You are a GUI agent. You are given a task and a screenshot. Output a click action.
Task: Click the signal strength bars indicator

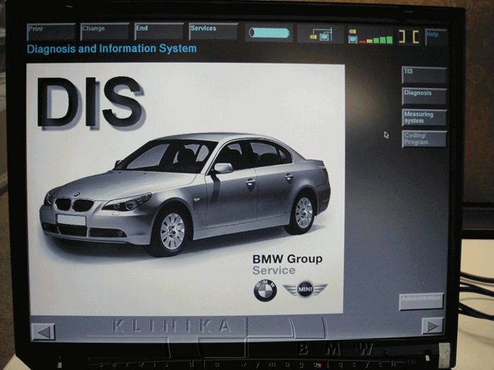[370, 36]
